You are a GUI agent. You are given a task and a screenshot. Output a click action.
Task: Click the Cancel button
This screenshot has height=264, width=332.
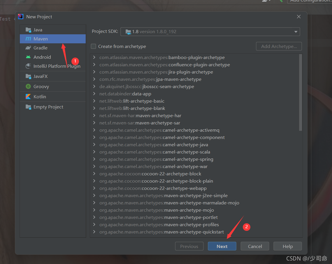[x=255, y=246]
